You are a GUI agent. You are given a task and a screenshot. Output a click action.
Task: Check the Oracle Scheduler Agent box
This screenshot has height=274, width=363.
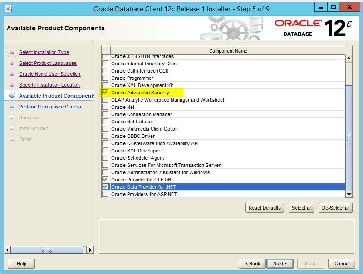105,158
